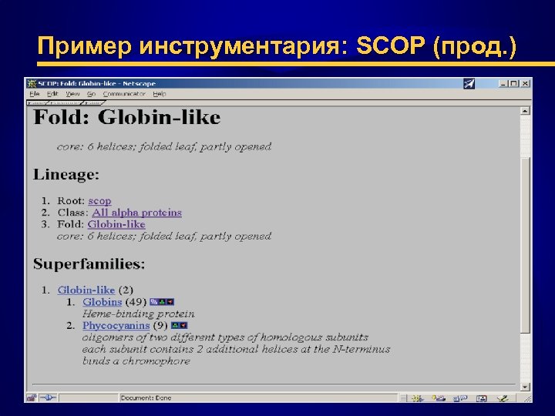Click the vertical scrollbar thumb

point(525,244)
